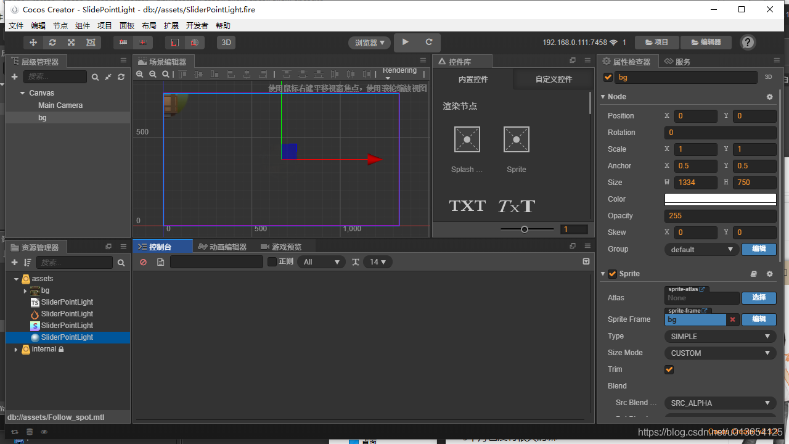Zoom out the scene editor
Viewport: 789px width, 444px height.
(x=153, y=74)
